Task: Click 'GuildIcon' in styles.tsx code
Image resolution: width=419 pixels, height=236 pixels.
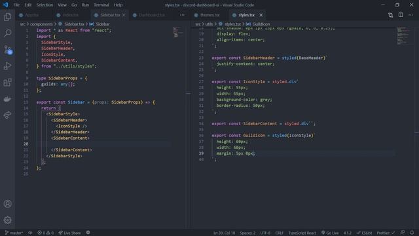Action: tap(254, 136)
